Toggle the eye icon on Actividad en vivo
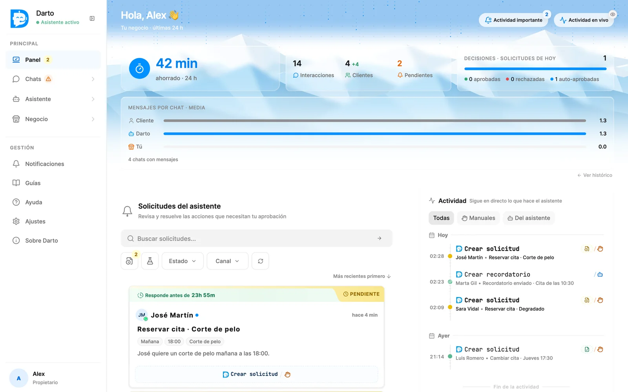This screenshot has width=628, height=392. (x=612, y=15)
